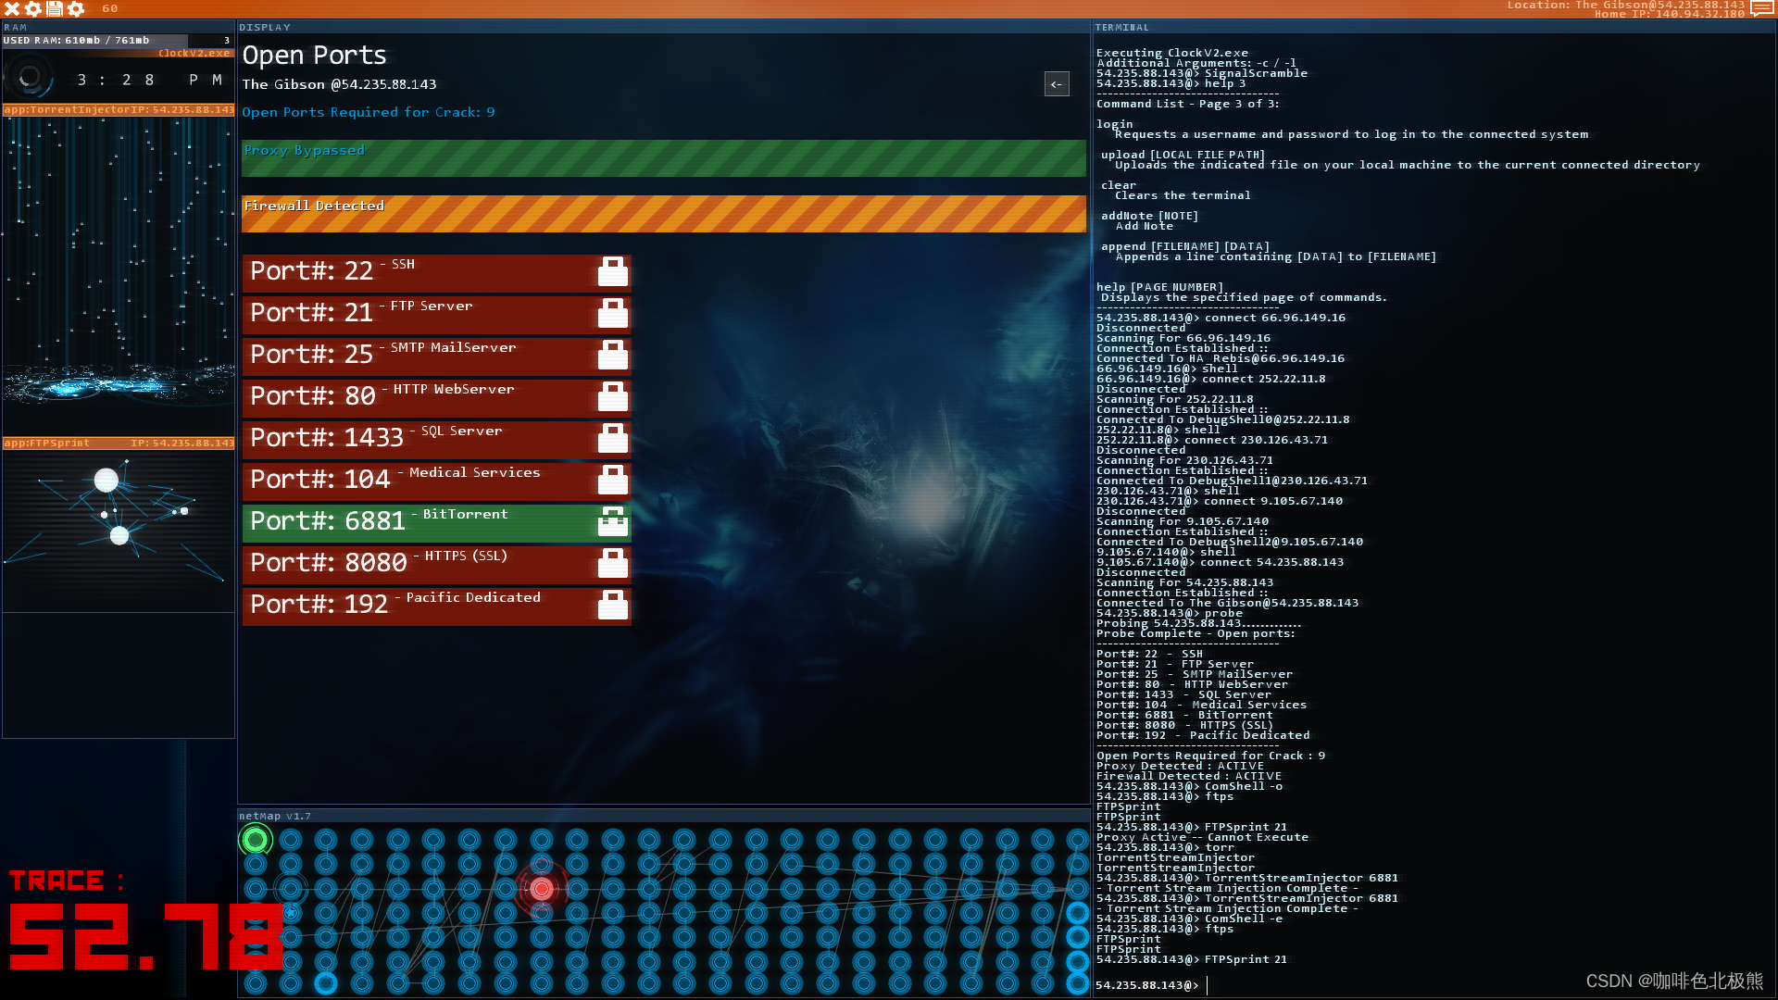The height and width of the screenshot is (1000, 1778).
Task: Click the red highlighted node on netMap
Action: [542, 889]
